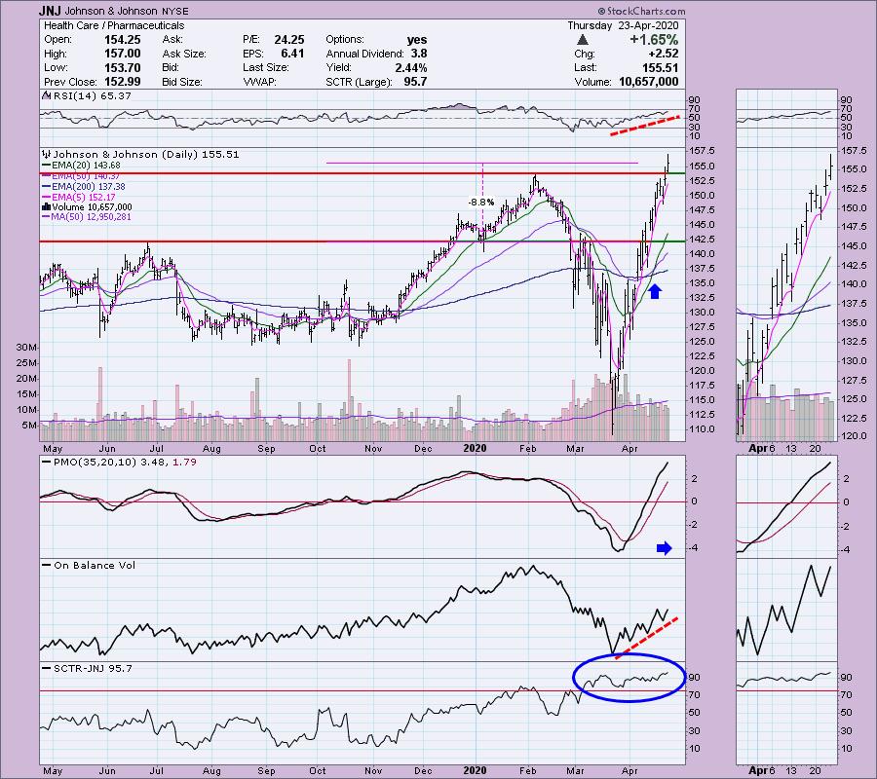Click the 5M mark on the volume axis
Image resolution: width=877 pixels, height=779 pixels.
pos(29,426)
